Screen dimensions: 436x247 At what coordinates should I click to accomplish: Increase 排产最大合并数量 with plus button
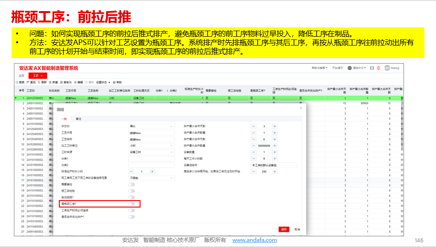coord(275,146)
